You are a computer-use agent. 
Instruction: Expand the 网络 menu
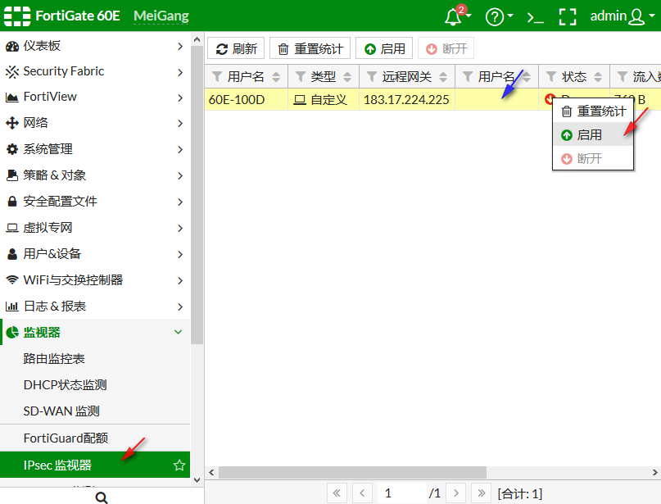(95, 123)
